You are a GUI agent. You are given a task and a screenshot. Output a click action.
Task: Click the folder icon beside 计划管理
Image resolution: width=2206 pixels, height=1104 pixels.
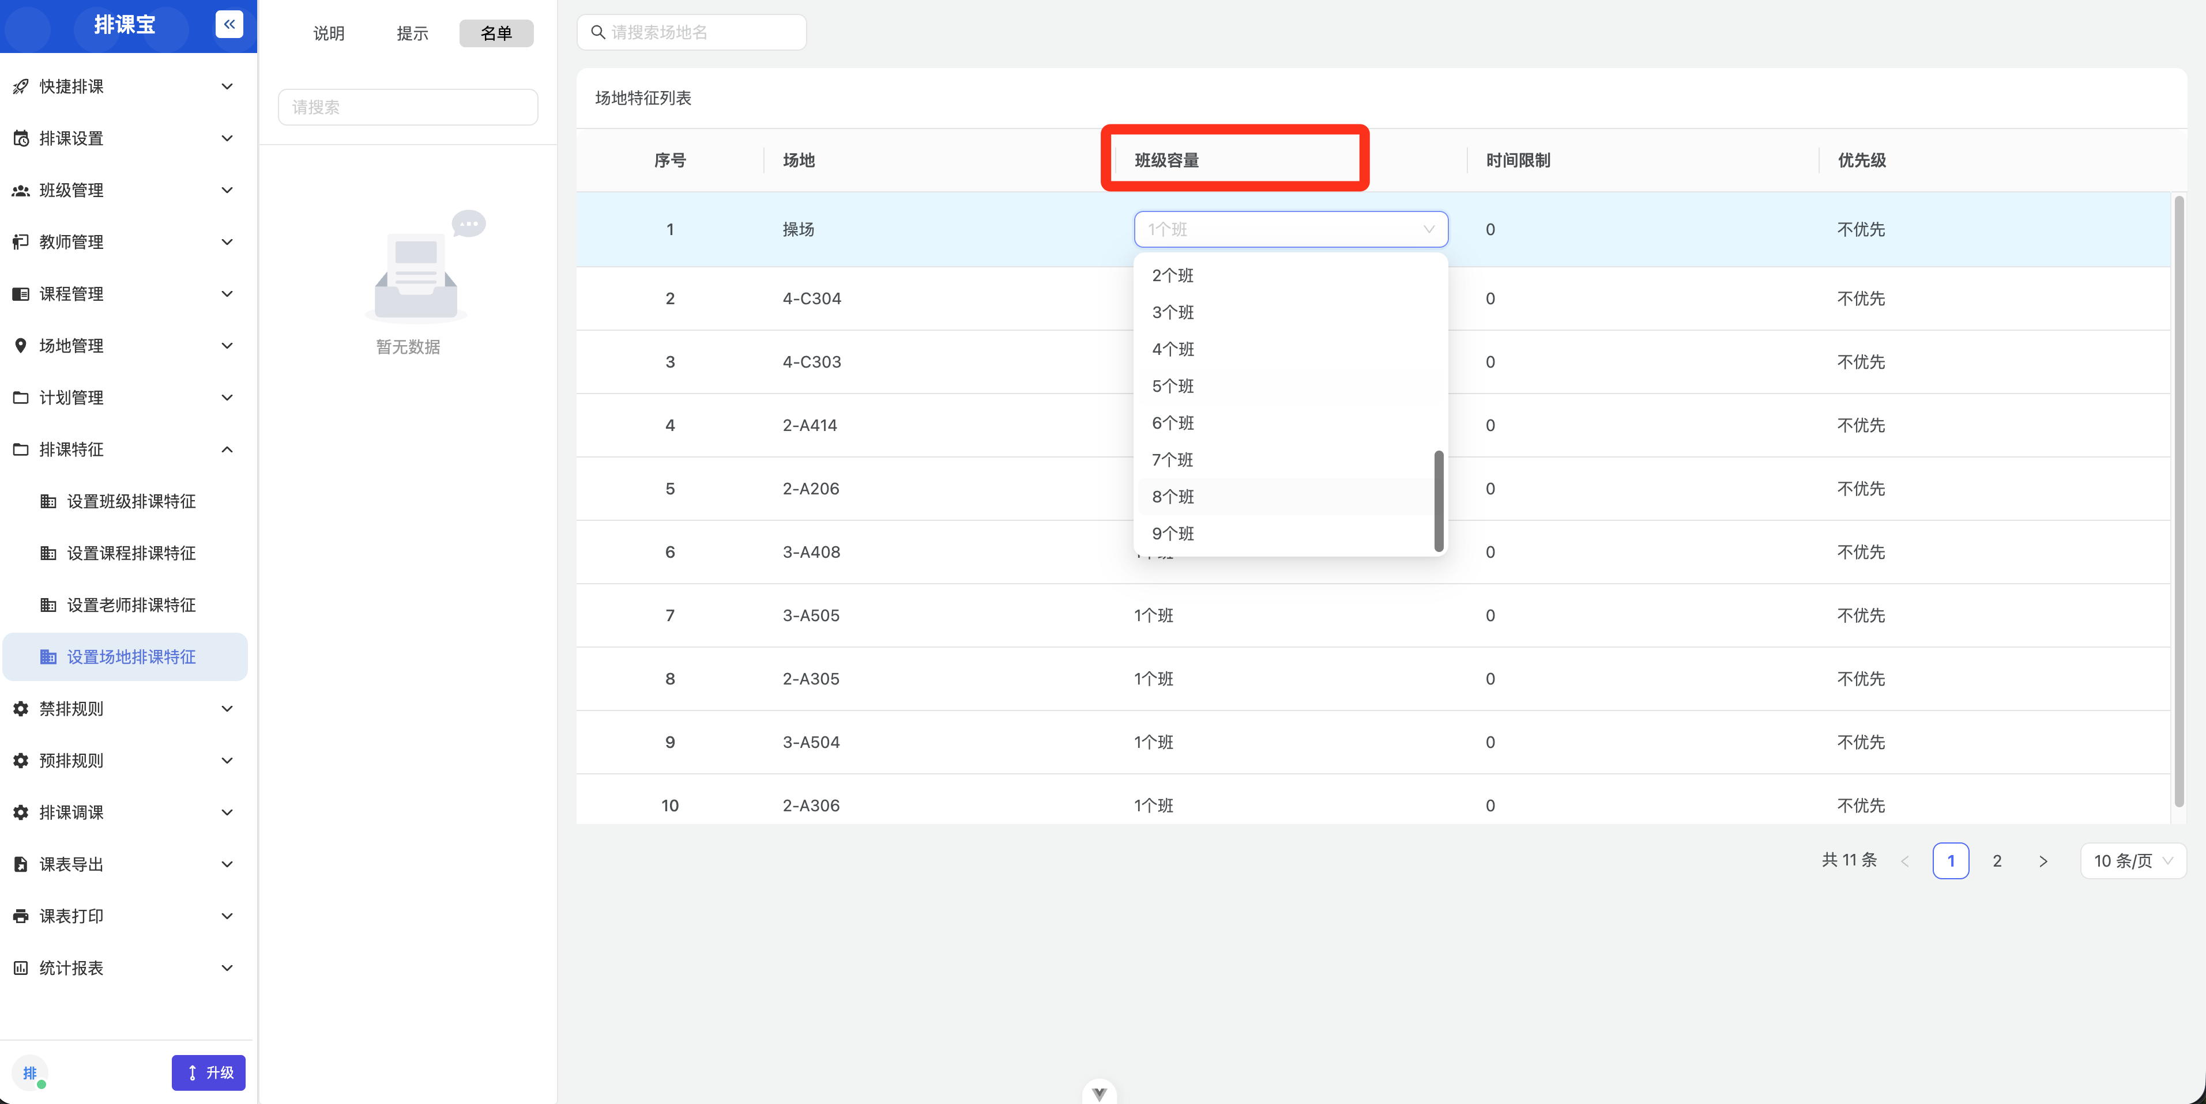pyautogui.click(x=21, y=398)
